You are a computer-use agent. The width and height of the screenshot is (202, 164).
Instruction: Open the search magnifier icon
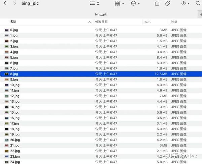[x=198, y=3]
